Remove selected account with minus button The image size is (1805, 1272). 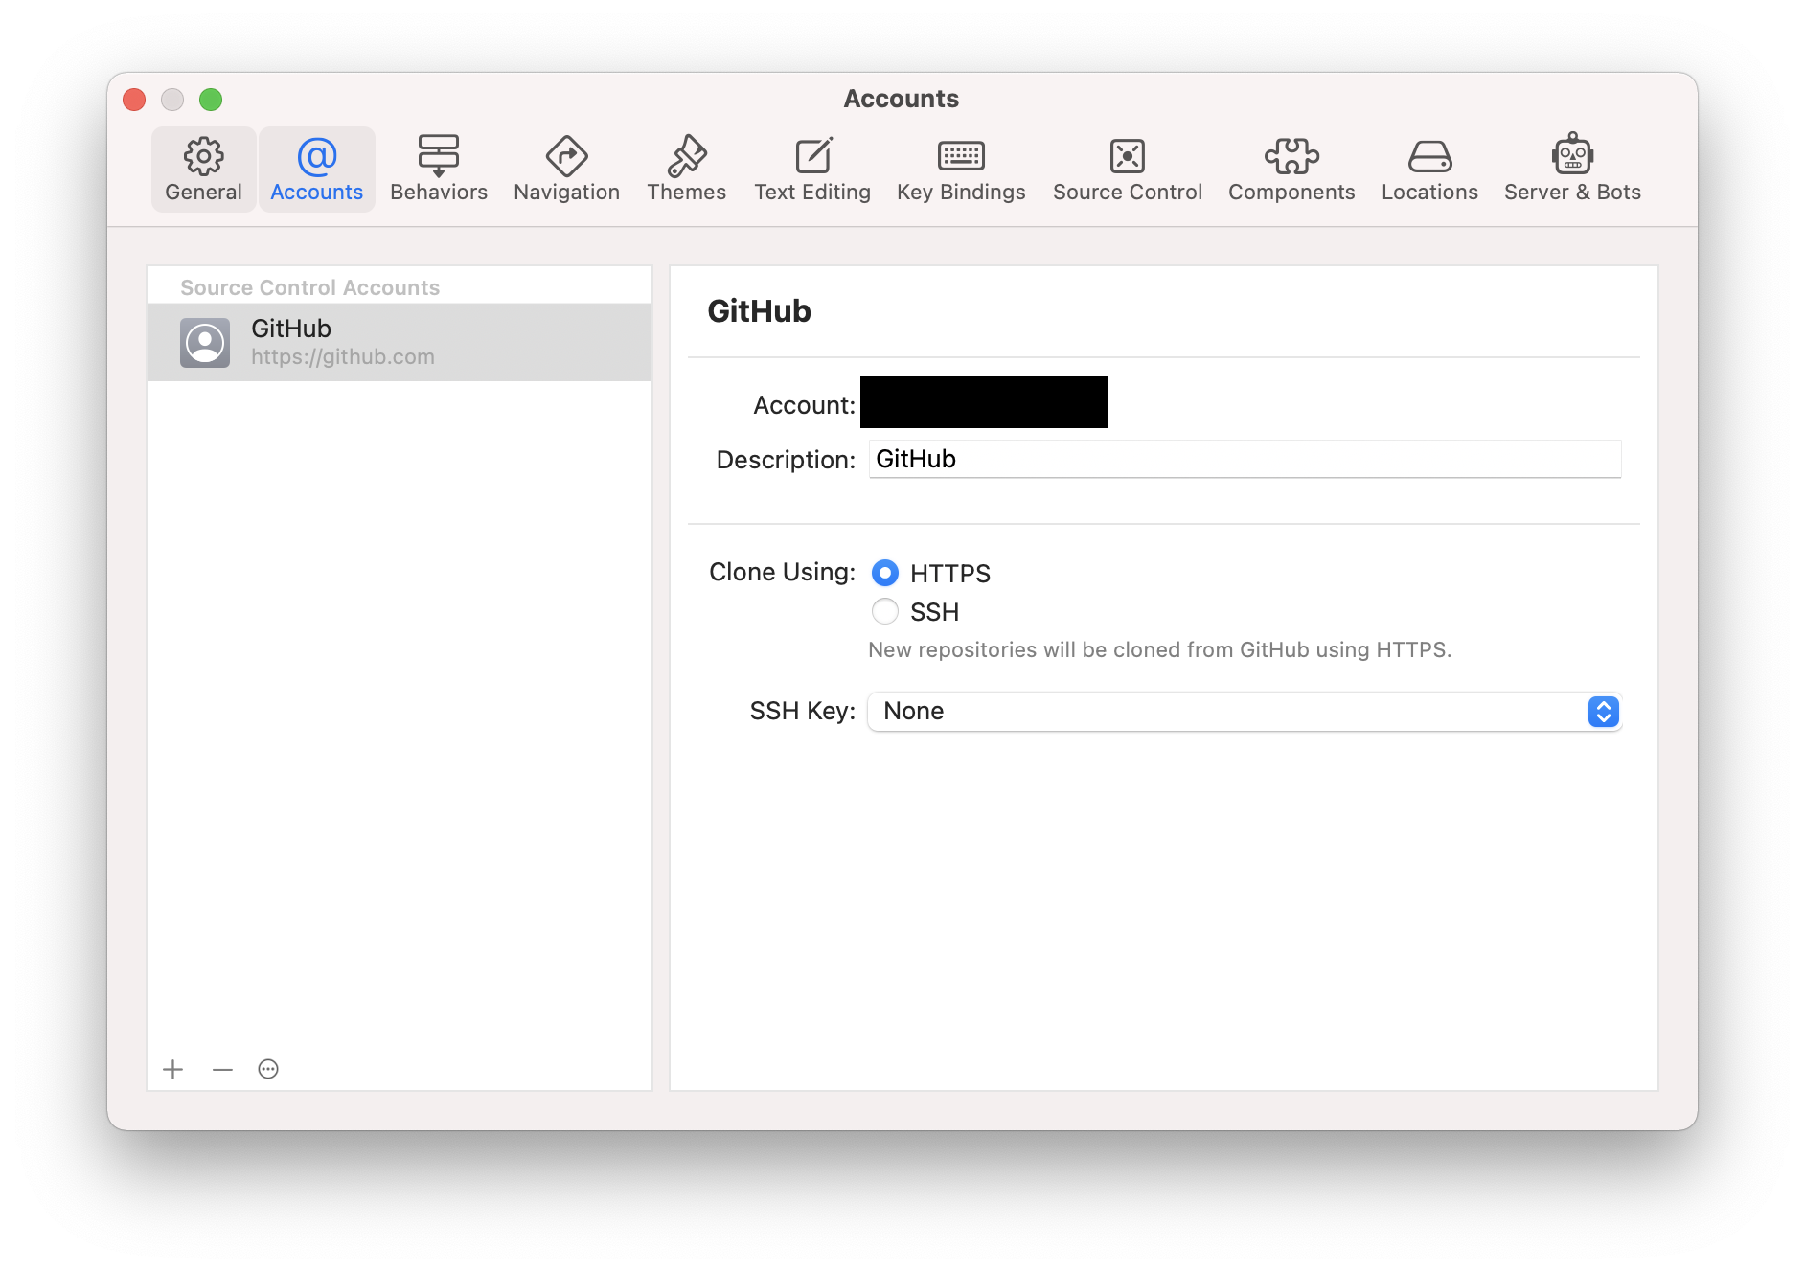point(222,1069)
